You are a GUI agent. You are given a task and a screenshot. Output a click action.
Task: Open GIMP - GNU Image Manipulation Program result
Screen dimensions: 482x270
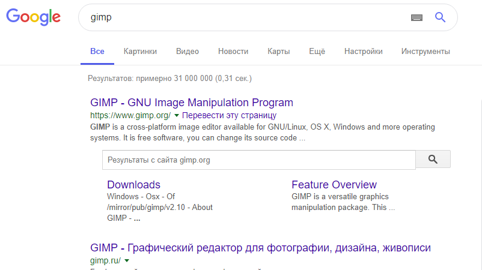(x=192, y=103)
